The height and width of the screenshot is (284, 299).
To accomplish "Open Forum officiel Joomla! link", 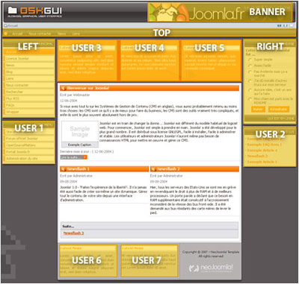I will [x=29, y=139].
